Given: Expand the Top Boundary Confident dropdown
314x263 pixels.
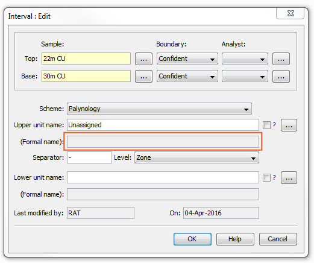Looking at the screenshot, I should (x=187, y=59).
